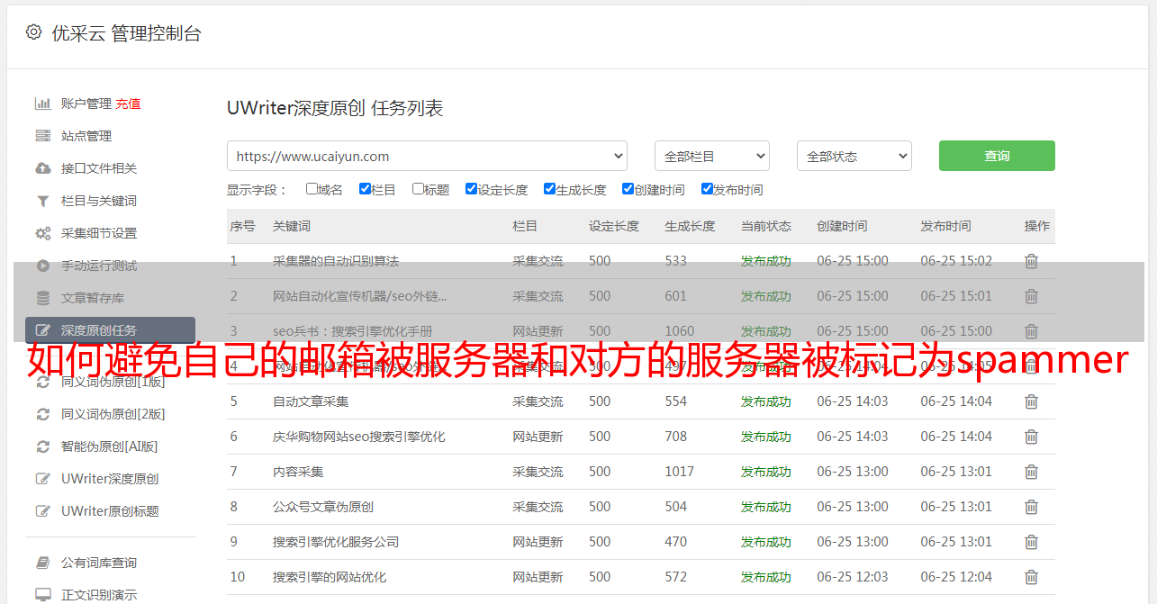The height and width of the screenshot is (604, 1157).
Task: Toggle the 域名 field checkbox
Action: pos(312,189)
